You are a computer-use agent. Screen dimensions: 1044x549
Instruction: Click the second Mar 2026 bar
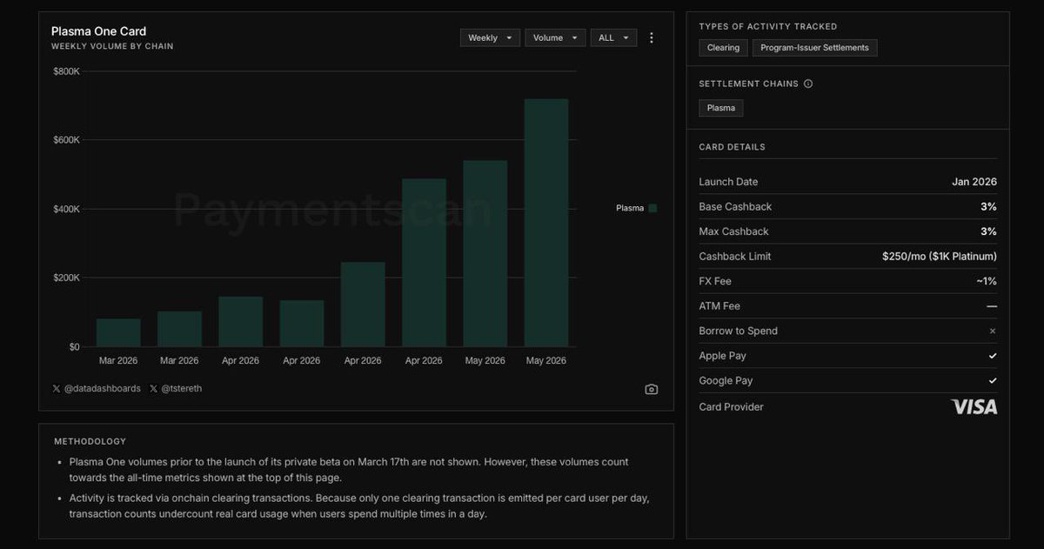pos(179,329)
